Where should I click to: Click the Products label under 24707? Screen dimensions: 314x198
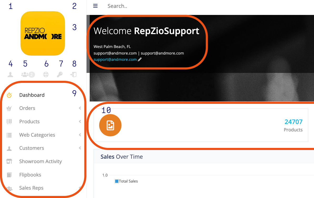(x=293, y=130)
